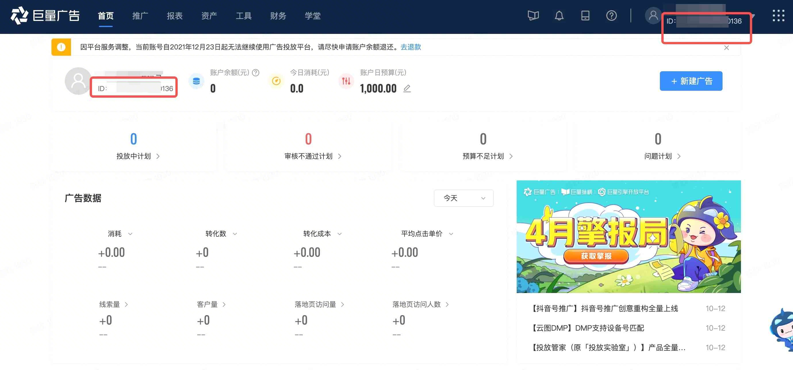Expand the 转化成本 metric dropdown
The image size is (793, 370).
[340, 234]
